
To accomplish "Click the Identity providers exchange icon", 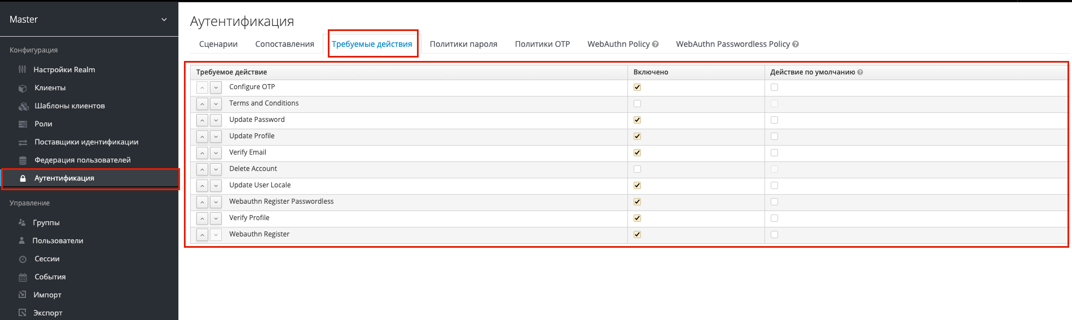I will [x=23, y=142].
